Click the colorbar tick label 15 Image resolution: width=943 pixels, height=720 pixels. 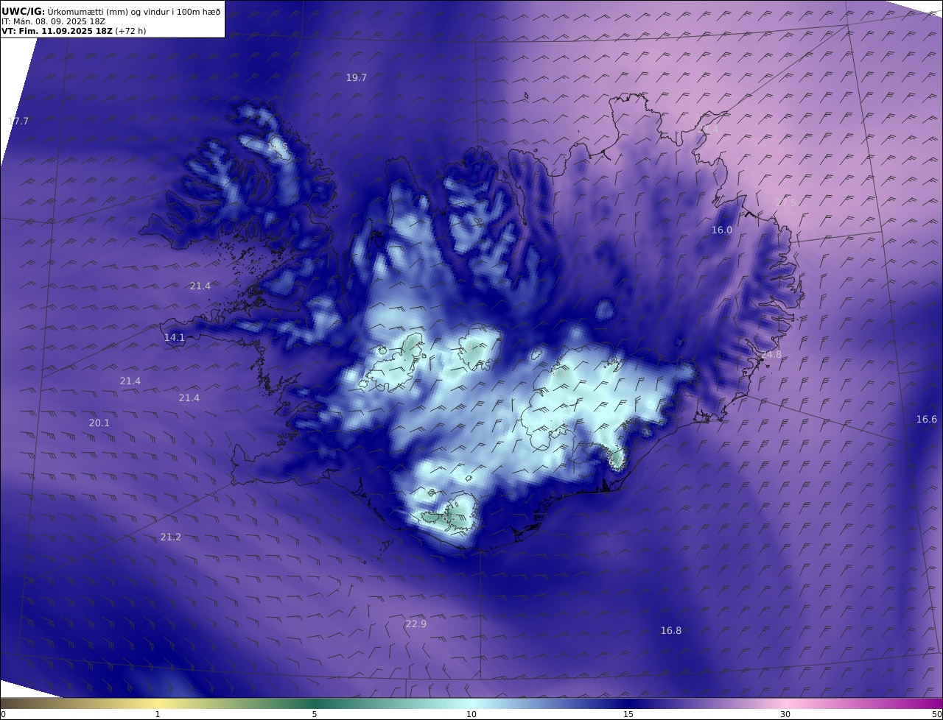click(x=628, y=714)
